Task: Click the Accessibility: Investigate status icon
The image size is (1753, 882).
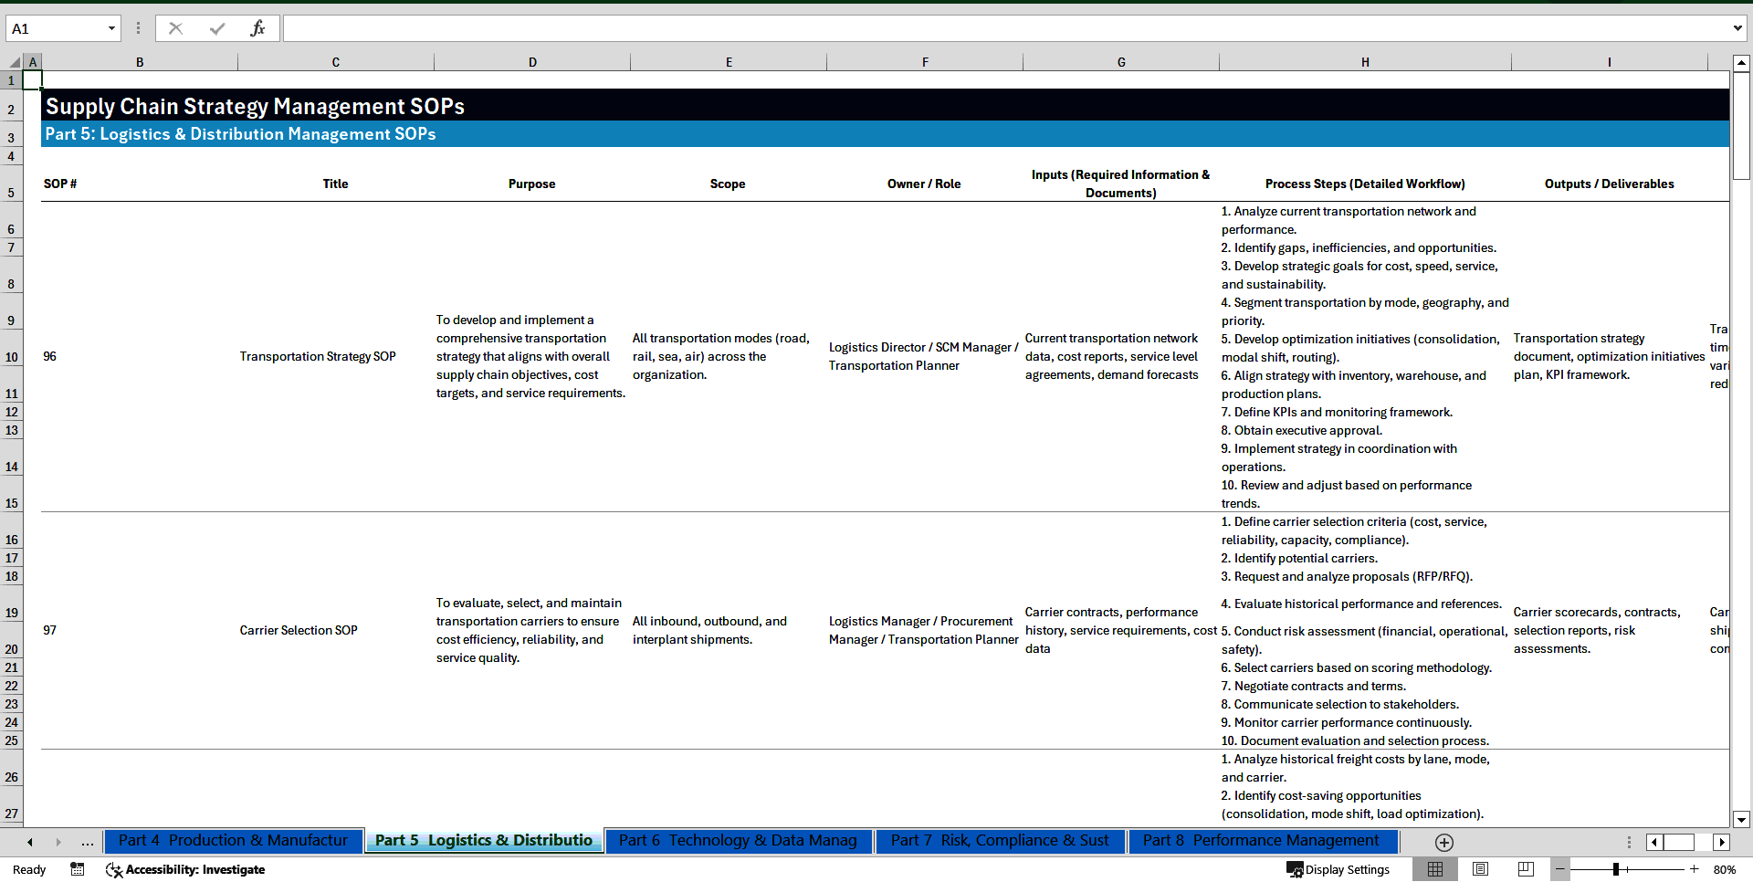Action: pyautogui.click(x=114, y=869)
